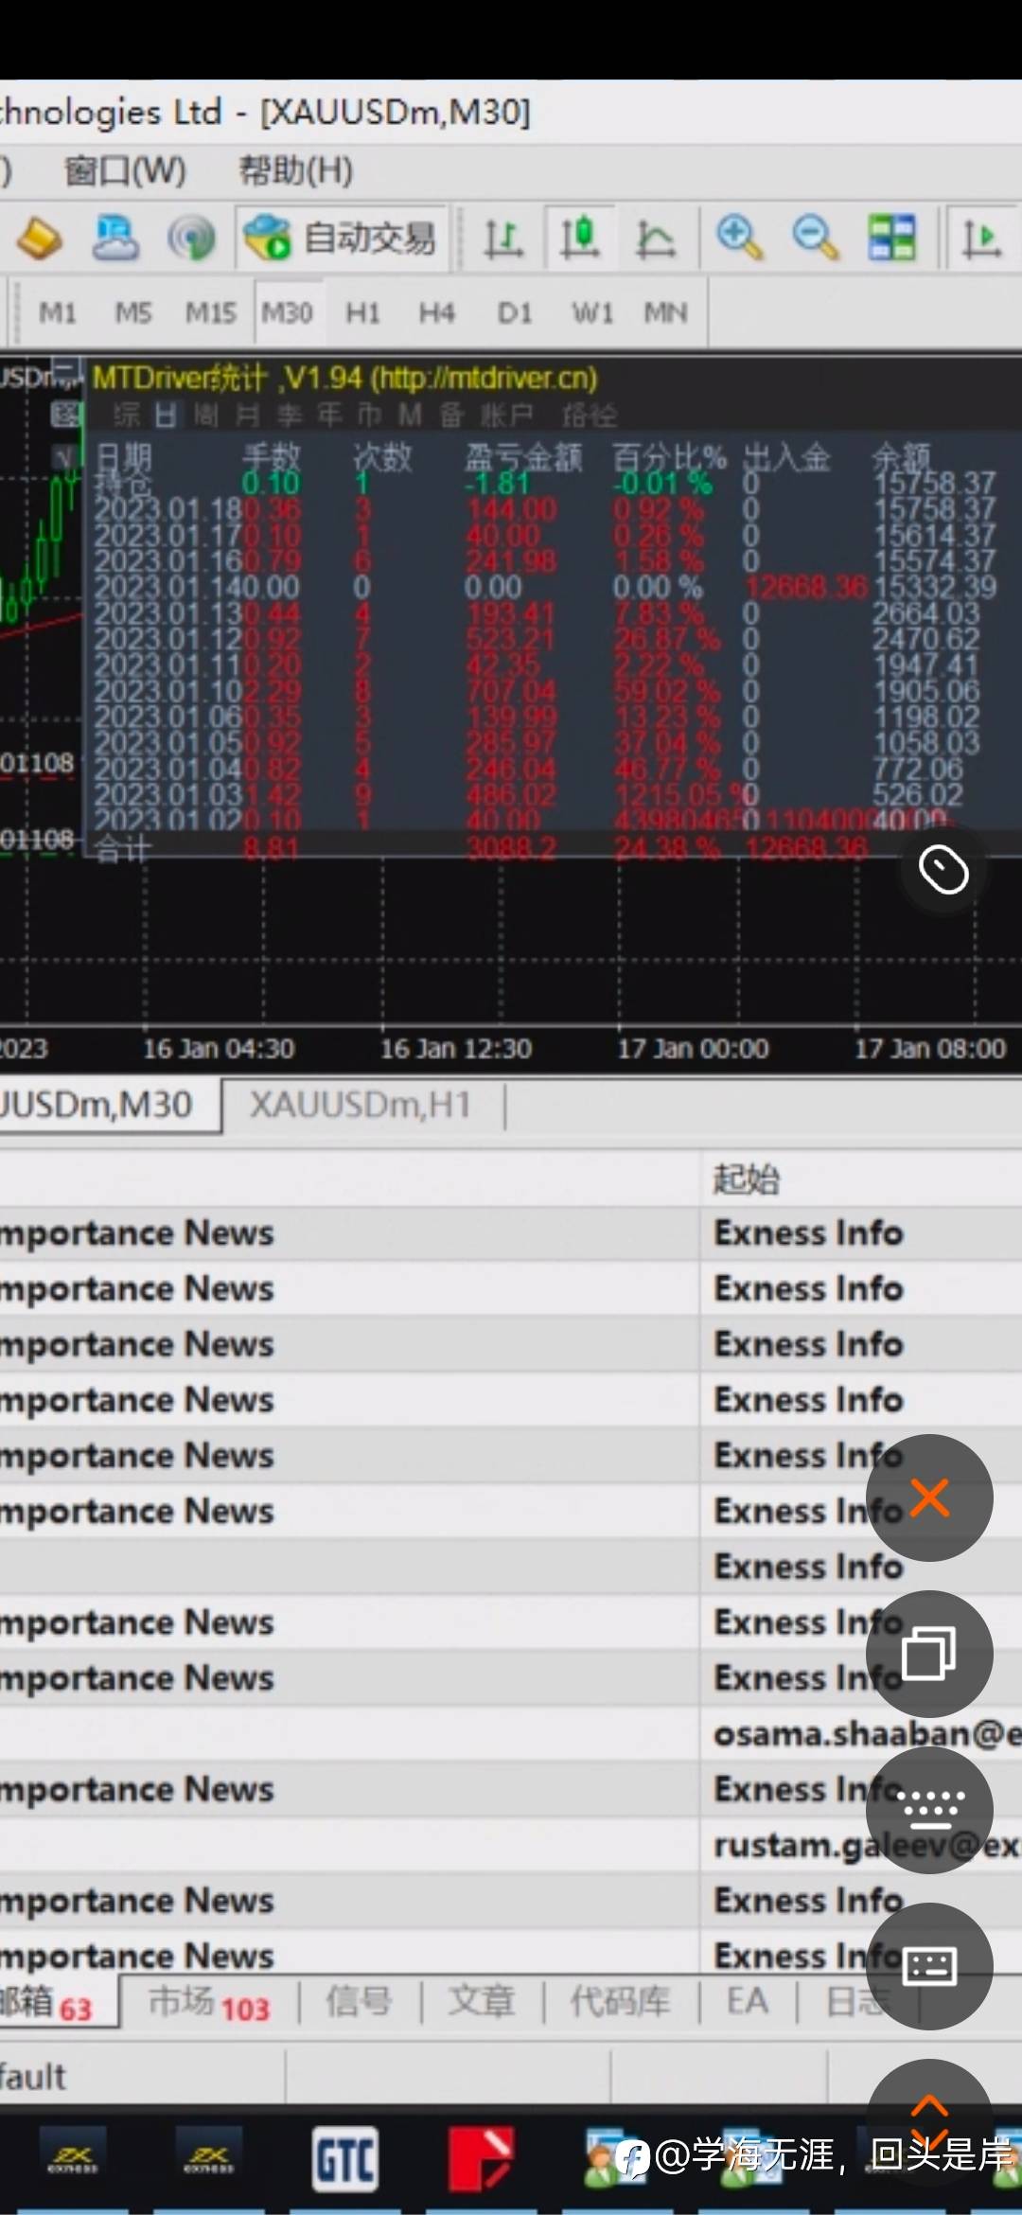Image resolution: width=1022 pixels, height=2215 pixels.
Task: Click the signals broadcast icon in toolbar
Action: (x=191, y=238)
